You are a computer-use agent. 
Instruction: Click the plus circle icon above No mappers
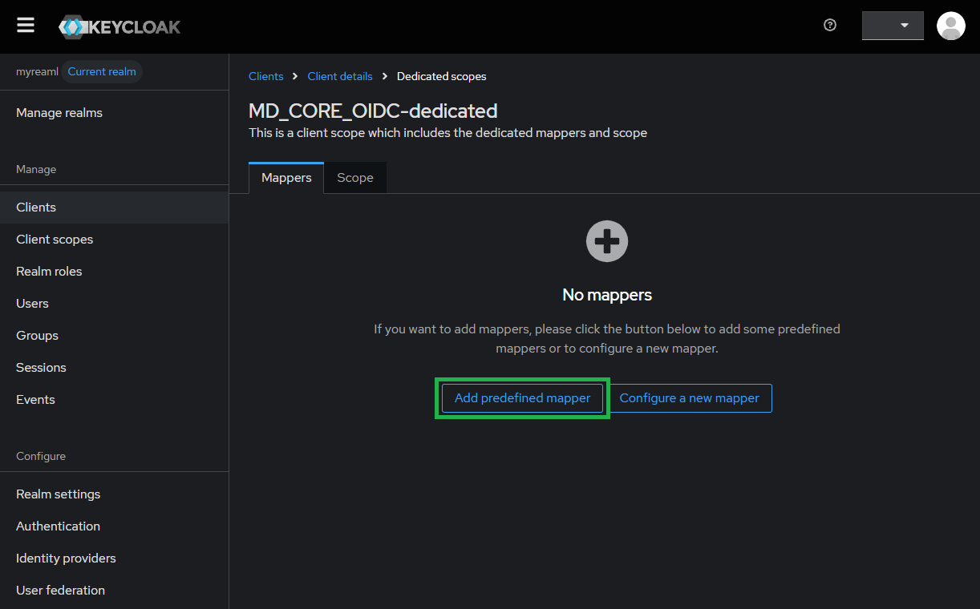tap(607, 241)
